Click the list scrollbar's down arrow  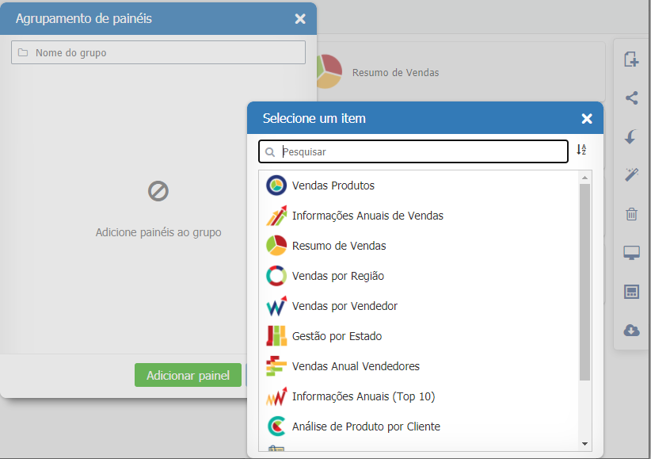coord(584,444)
